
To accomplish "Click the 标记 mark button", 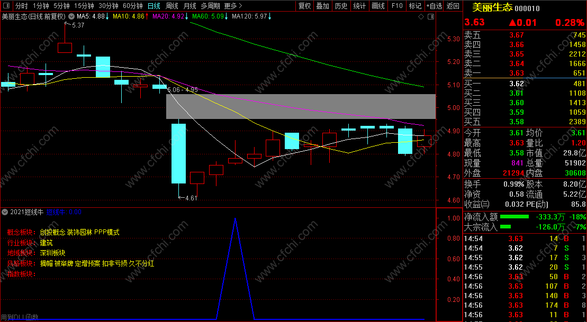I will [x=415, y=6].
